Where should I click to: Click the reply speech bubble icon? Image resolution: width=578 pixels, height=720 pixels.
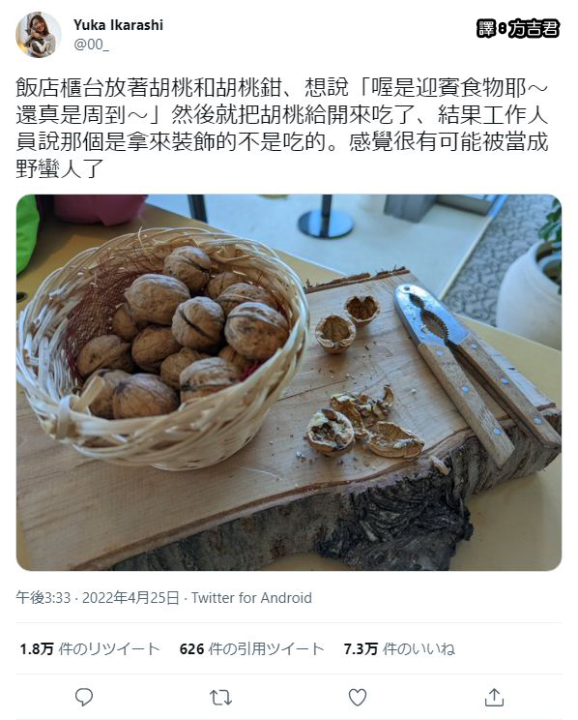pos(84,697)
